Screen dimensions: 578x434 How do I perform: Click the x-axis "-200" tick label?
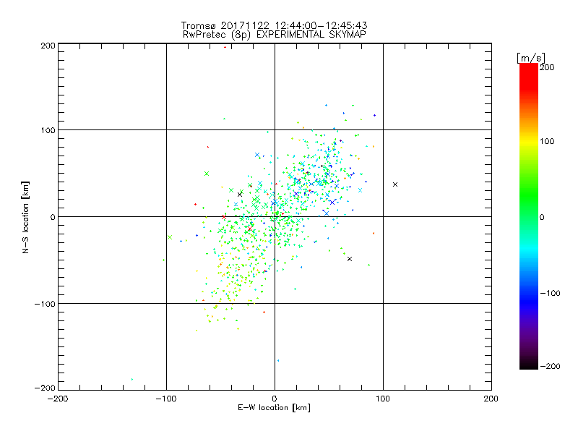click(x=58, y=399)
